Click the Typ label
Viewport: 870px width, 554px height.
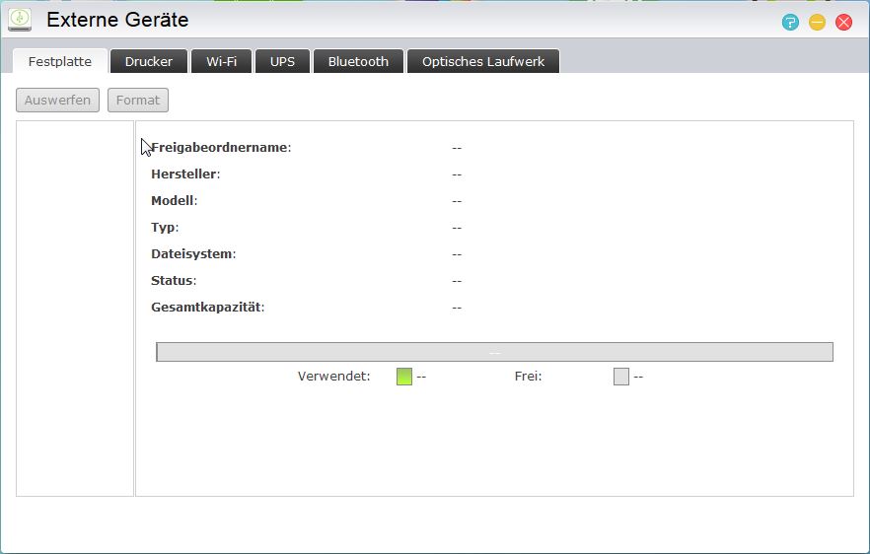click(x=165, y=228)
